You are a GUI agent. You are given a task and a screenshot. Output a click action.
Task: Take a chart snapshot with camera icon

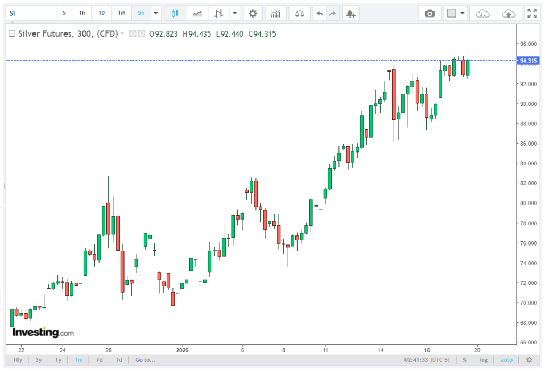pyautogui.click(x=430, y=13)
